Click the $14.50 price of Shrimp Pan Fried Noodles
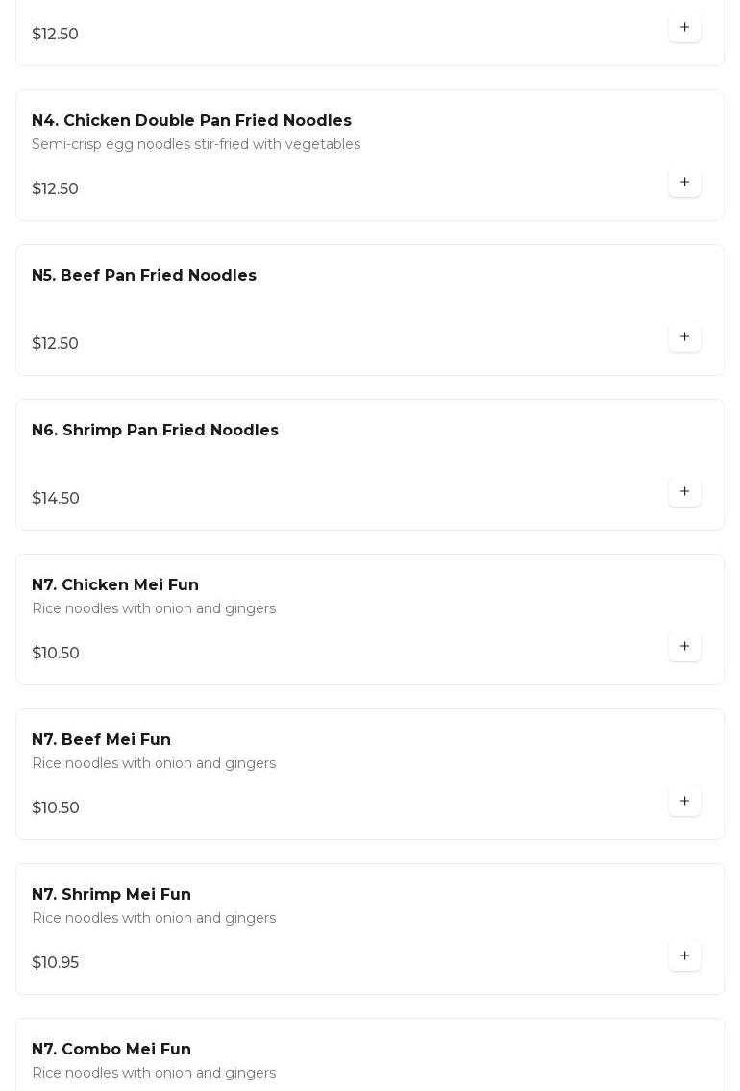Screen dimensions: 740x1091 pos(56,499)
